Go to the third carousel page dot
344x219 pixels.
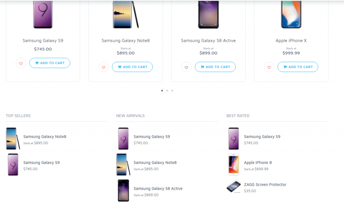click(172, 91)
